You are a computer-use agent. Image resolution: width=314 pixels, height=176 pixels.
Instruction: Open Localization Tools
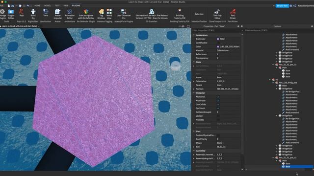click(x=46, y=13)
